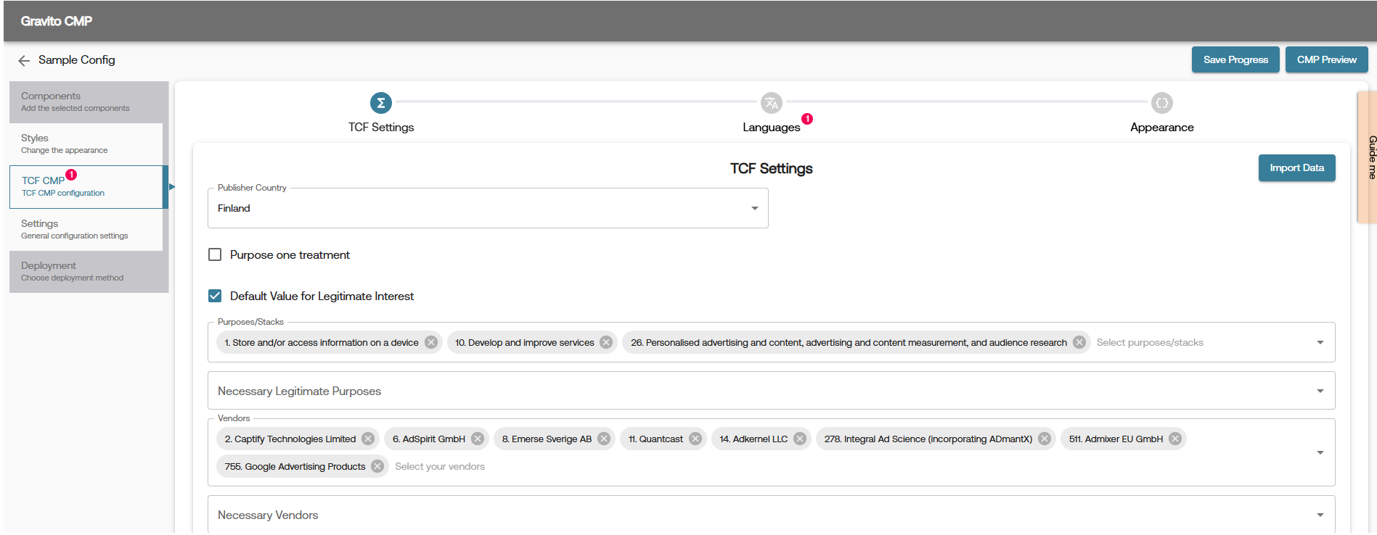Open the Styles sidebar section

coord(86,144)
